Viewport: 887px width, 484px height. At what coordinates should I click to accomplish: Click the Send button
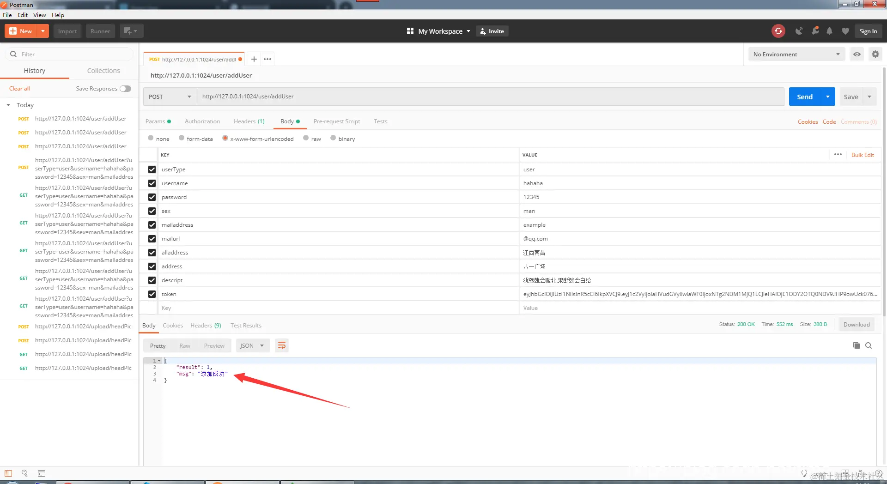(805, 97)
